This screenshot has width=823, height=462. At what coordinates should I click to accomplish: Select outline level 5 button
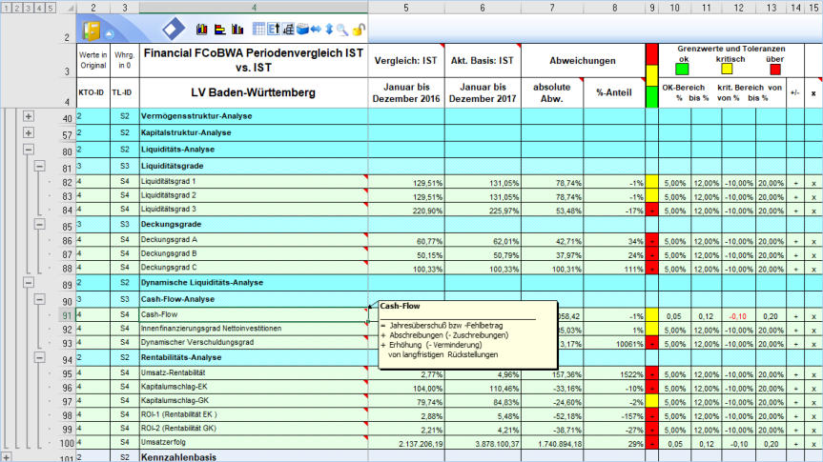click(50, 8)
